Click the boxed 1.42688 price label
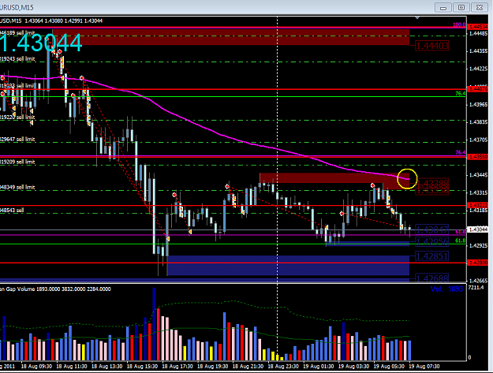The width and height of the screenshot is (493, 373). tap(432, 278)
